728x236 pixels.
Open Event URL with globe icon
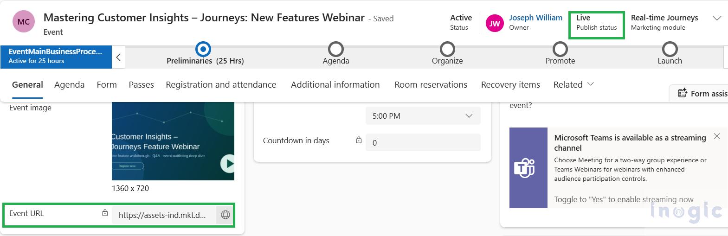225,215
